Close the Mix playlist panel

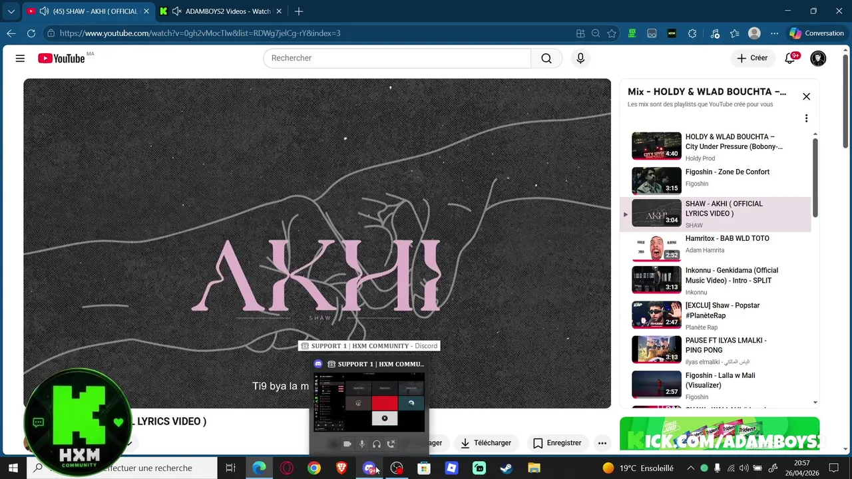[806, 96]
